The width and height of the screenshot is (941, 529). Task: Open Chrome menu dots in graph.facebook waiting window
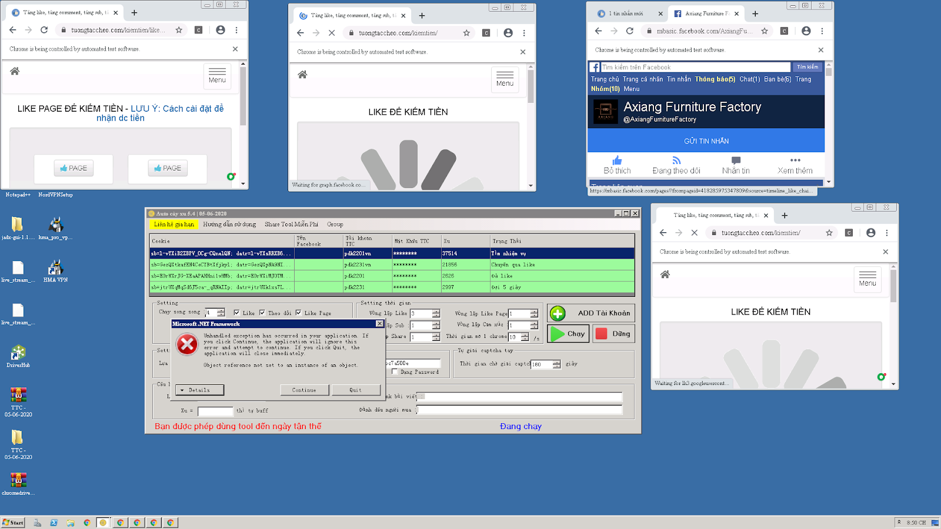(524, 33)
